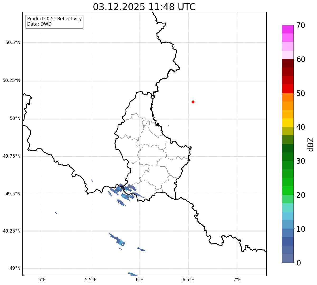This screenshot has height=285, width=317.
Task: Click the 7°E longitude label
Action: coord(237,279)
